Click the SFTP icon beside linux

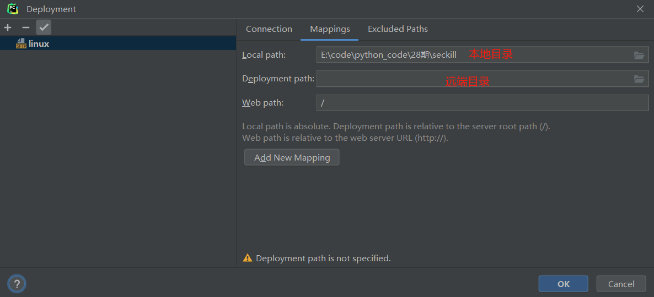pyautogui.click(x=21, y=44)
